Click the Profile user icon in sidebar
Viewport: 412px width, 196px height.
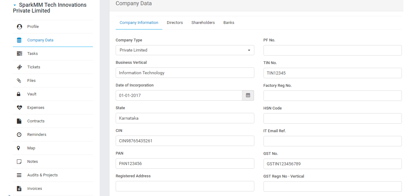tap(19, 27)
